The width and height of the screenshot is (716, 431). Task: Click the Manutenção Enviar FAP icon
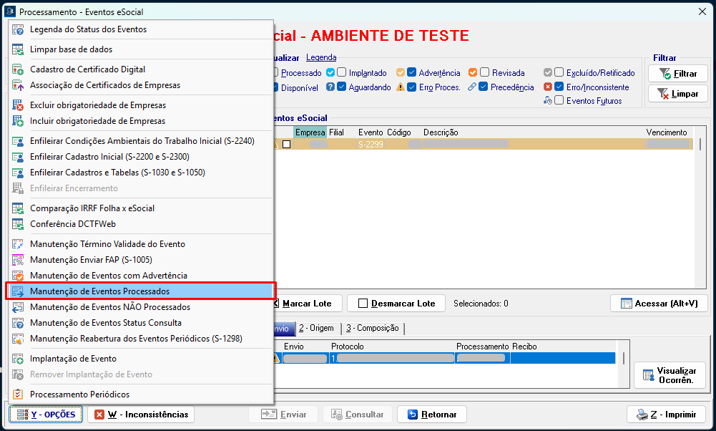pyautogui.click(x=18, y=260)
